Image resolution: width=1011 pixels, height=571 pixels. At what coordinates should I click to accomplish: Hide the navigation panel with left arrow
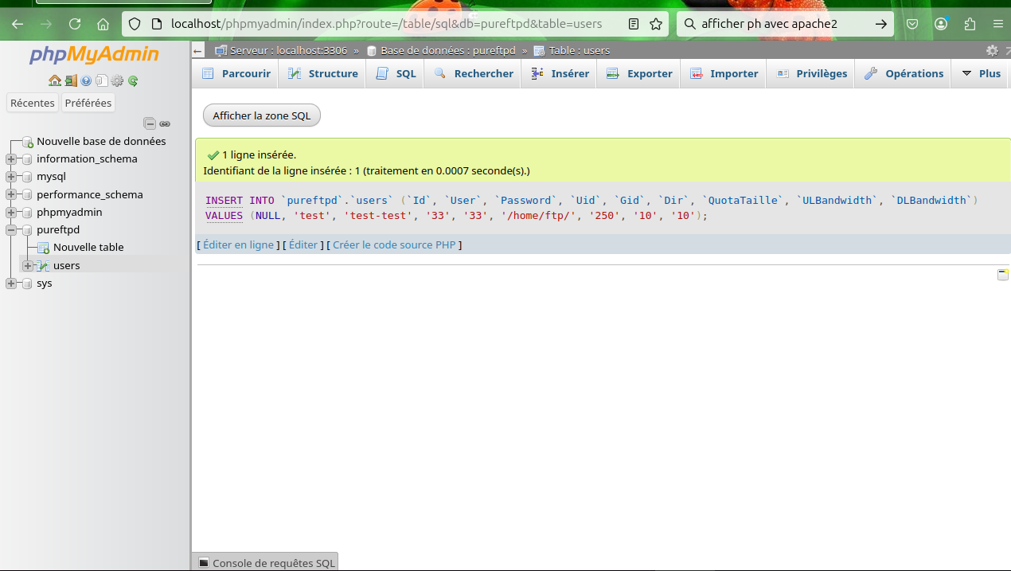point(198,51)
